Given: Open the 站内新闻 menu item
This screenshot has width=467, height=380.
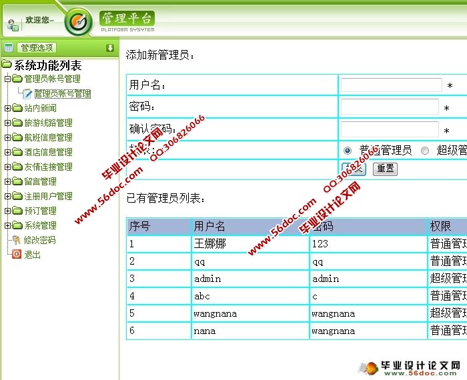Looking at the screenshot, I should 41,108.
